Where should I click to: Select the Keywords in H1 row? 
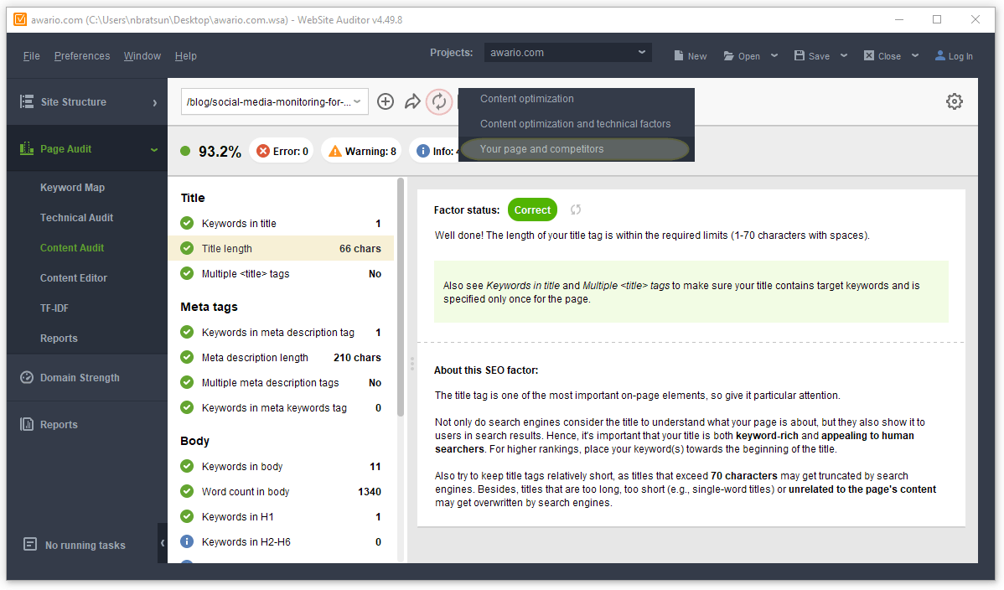(281, 516)
